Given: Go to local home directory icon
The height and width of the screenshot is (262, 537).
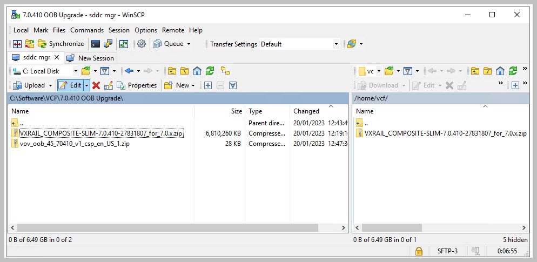Looking at the screenshot, I should click(x=197, y=71).
